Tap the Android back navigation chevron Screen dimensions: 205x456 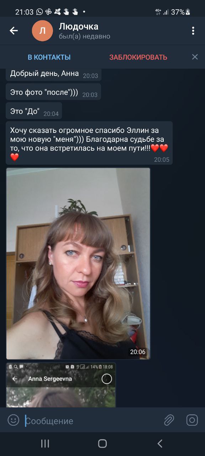(160, 444)
